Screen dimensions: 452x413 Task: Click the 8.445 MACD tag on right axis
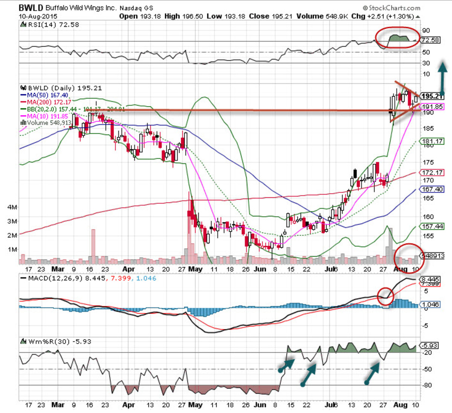[431, 279]
